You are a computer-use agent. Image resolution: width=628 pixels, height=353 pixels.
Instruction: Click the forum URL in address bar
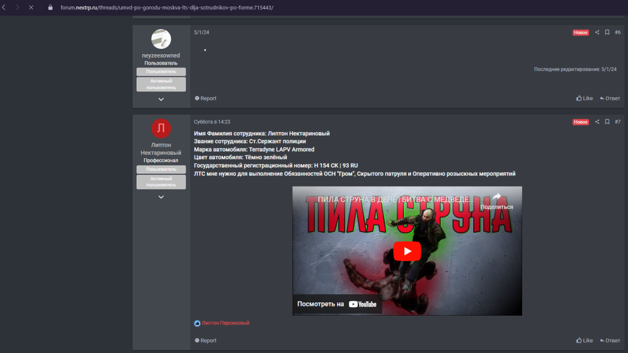tap(167, 7)
